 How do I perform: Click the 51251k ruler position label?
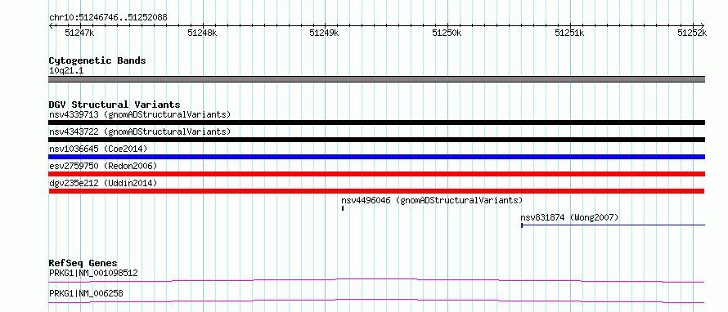569,33
